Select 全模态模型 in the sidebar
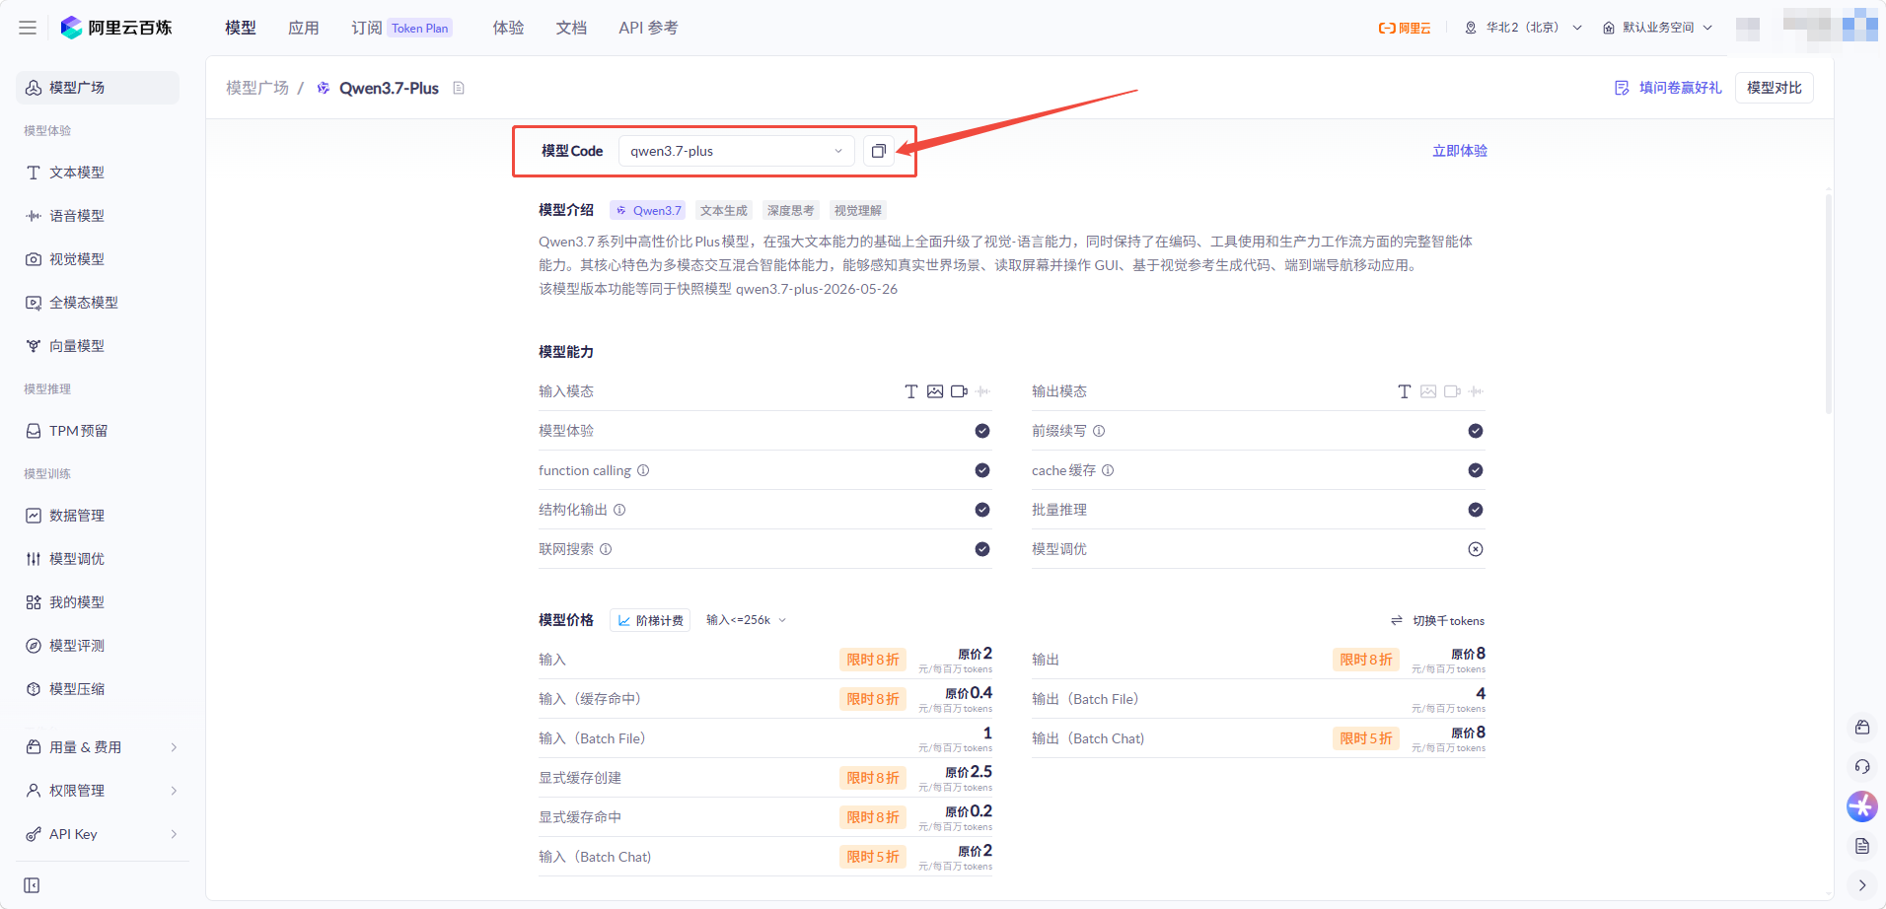This screenshot has height=909, width=1886. coord(99,303)
